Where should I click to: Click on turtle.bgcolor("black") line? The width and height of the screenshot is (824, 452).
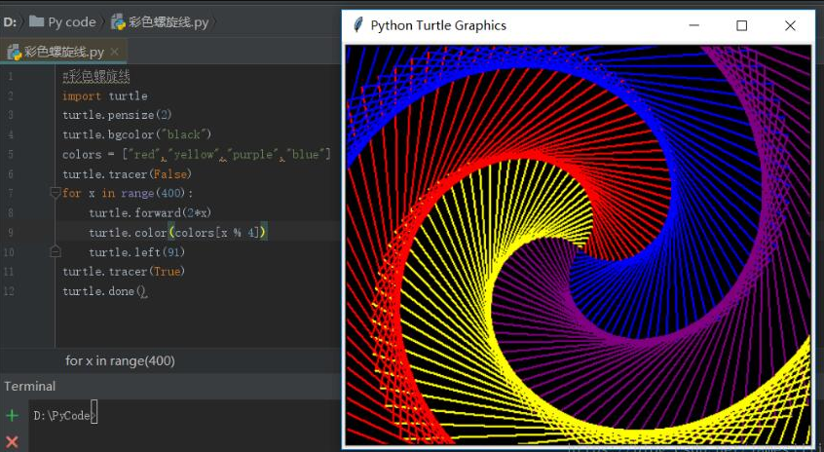pyautogui.click(x=136, y=134)
